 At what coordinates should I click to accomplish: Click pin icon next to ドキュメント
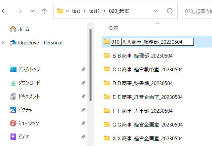[x=83, y=97]
